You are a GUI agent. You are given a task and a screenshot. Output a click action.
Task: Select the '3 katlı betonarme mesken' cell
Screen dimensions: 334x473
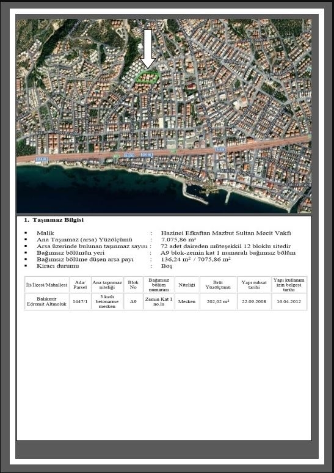click(107, 301)
